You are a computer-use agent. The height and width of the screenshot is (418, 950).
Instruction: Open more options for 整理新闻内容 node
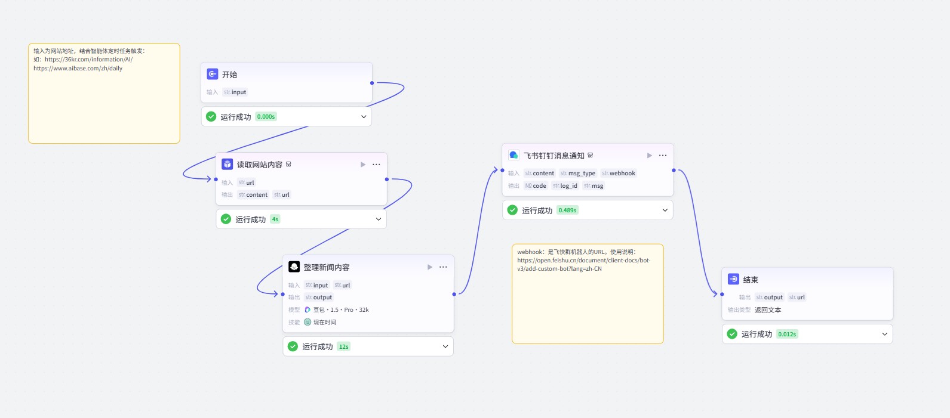(443, 267)
